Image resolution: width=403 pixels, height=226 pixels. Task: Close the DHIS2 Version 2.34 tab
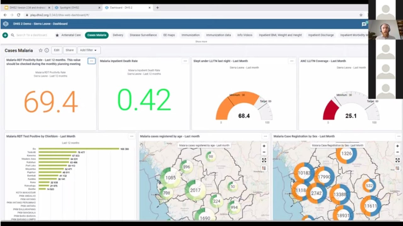tap(49, 8)
